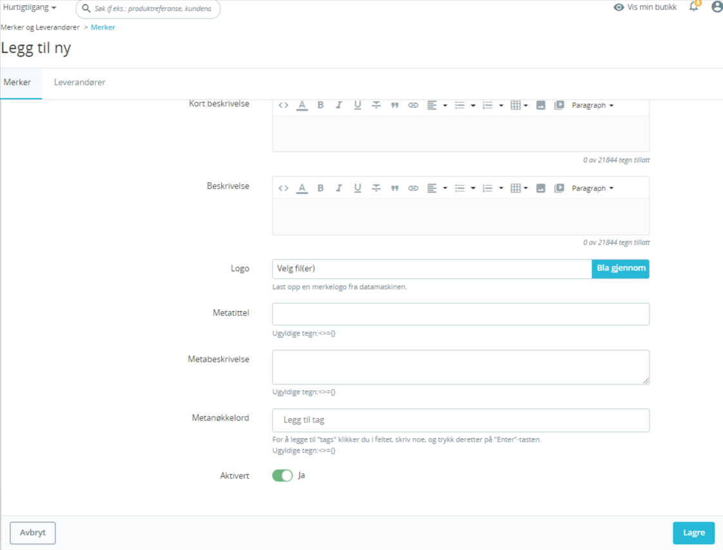Toggle underline in Kort beskrivelse editor

tap(358, 105)
